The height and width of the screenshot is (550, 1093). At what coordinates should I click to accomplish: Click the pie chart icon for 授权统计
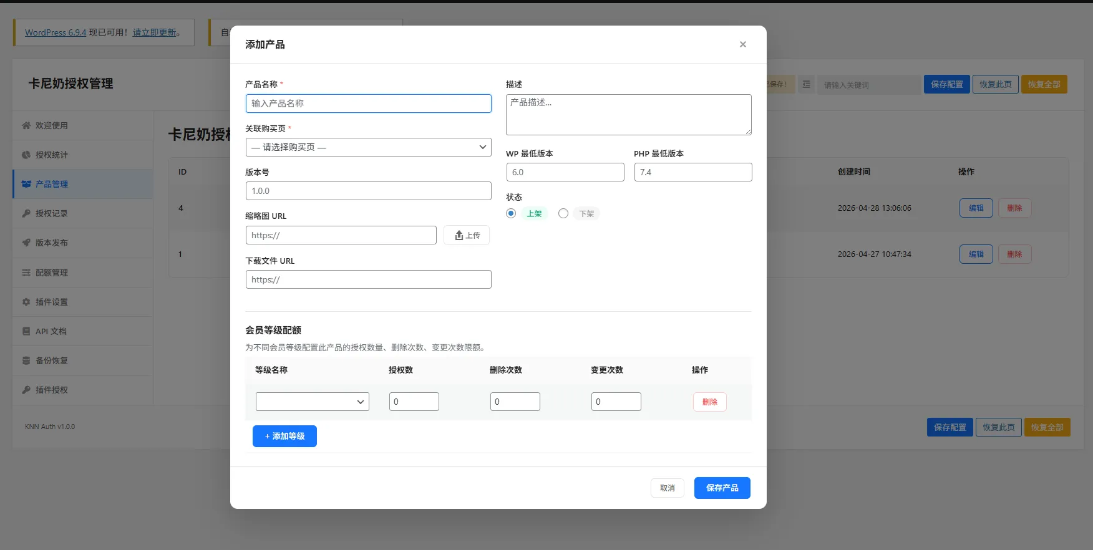[26, 155]
